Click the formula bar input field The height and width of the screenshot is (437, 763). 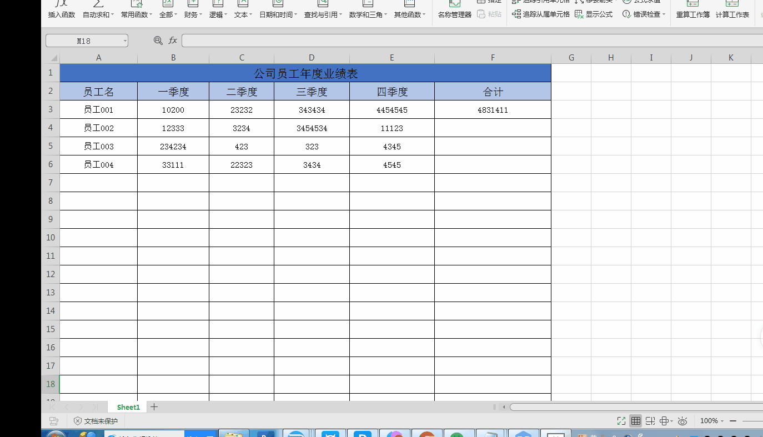tap(472, 41)
